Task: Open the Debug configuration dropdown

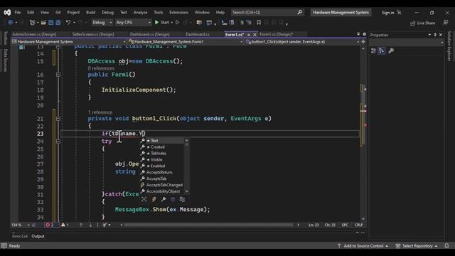Action: pos(102,22)
